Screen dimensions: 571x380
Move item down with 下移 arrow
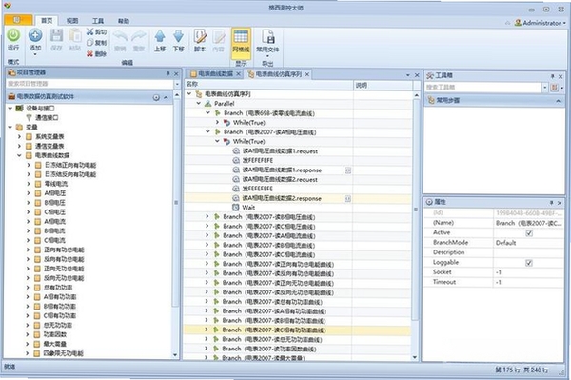coord(178,36)
